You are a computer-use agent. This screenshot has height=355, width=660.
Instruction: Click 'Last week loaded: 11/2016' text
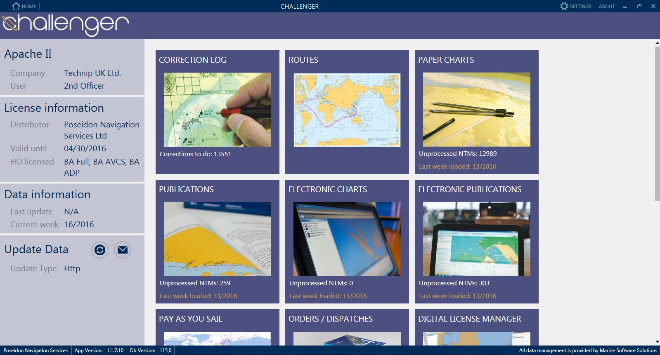coord(328,296)
